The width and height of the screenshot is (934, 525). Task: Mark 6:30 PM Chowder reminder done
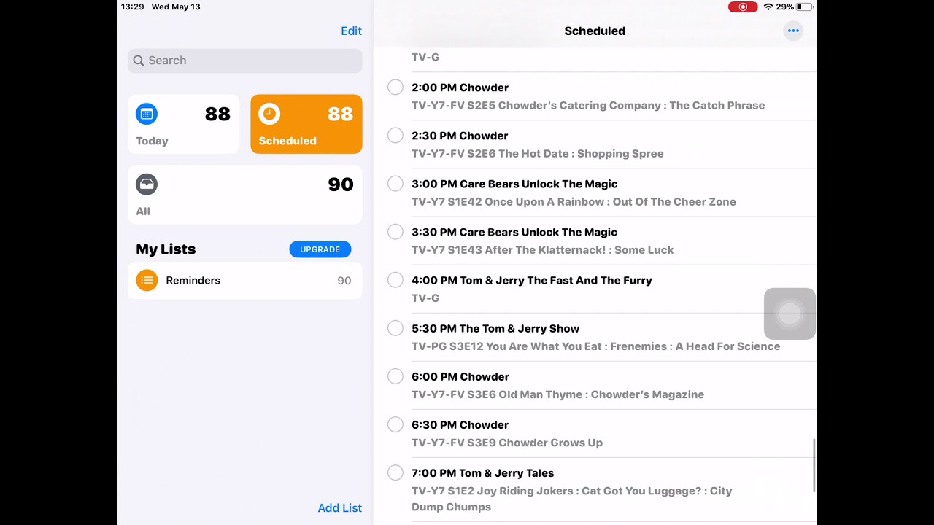click(395, 424)
